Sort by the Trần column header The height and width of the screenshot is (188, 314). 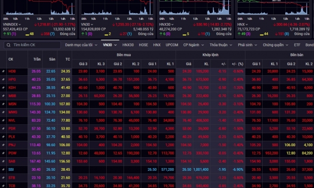click(37, 60)
